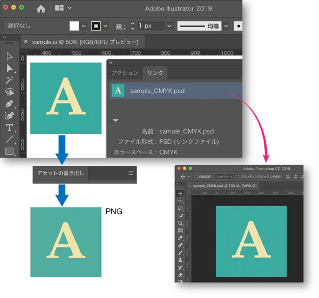Viewport: 319px width, 298px height.
Task: Click the stroke color swatch
Action: click(96, 26)
